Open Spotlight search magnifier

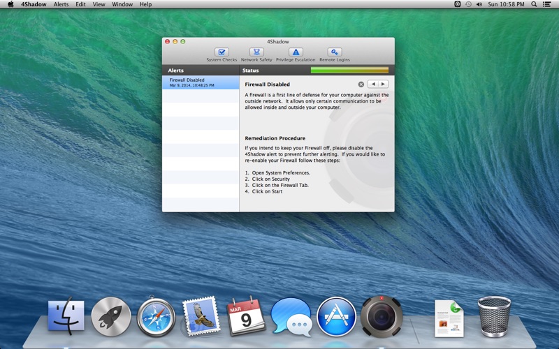[534, 4]
